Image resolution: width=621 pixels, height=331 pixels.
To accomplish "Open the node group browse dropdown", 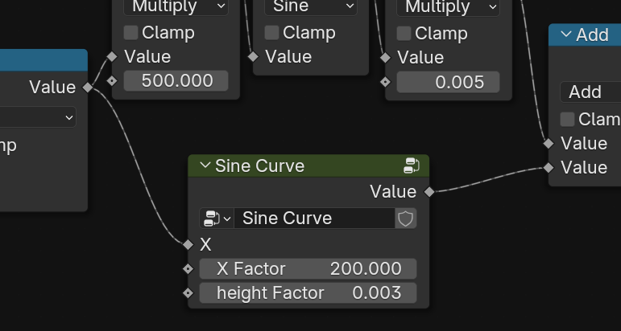I will [x=217, y=219].
